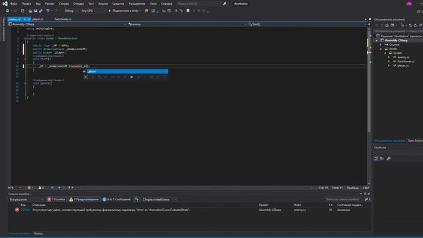
Task: Focus the error list search field
Action: click(344, 200)
